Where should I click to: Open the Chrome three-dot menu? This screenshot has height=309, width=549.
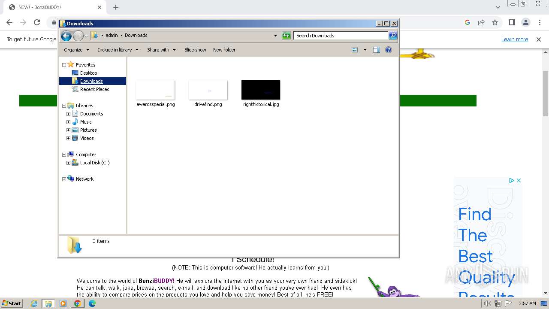tap(540, 22)
